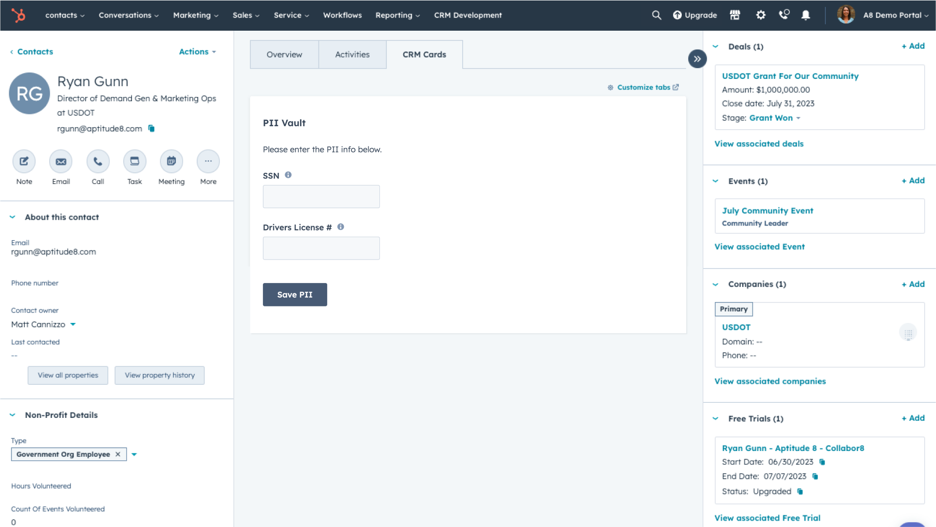The width and height of the screenshot is (936, 527).
Task: Open the Marketing menu
Action: coord(196,15)
